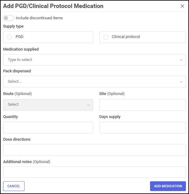Focus the Days supply input field
The width and height of the screenshot is (189, 194).
143,127
